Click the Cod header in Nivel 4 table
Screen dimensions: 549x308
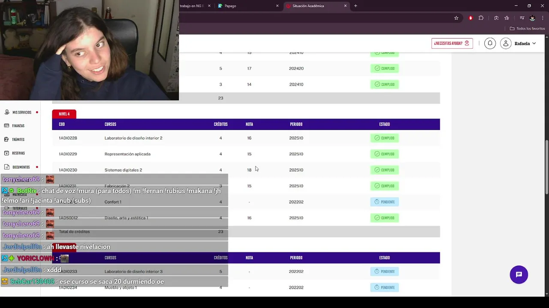tap(62, 124)
